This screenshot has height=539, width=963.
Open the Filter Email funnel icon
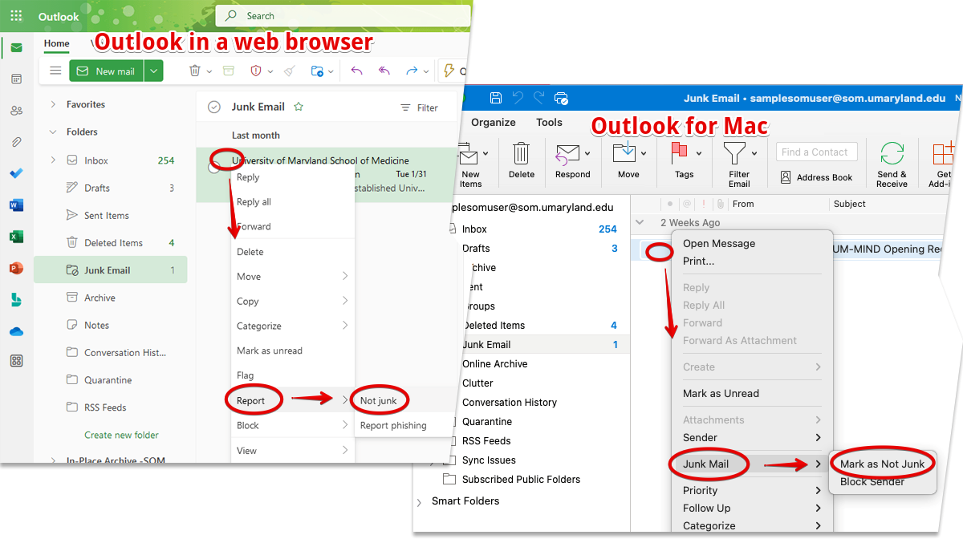pos(734,153)
